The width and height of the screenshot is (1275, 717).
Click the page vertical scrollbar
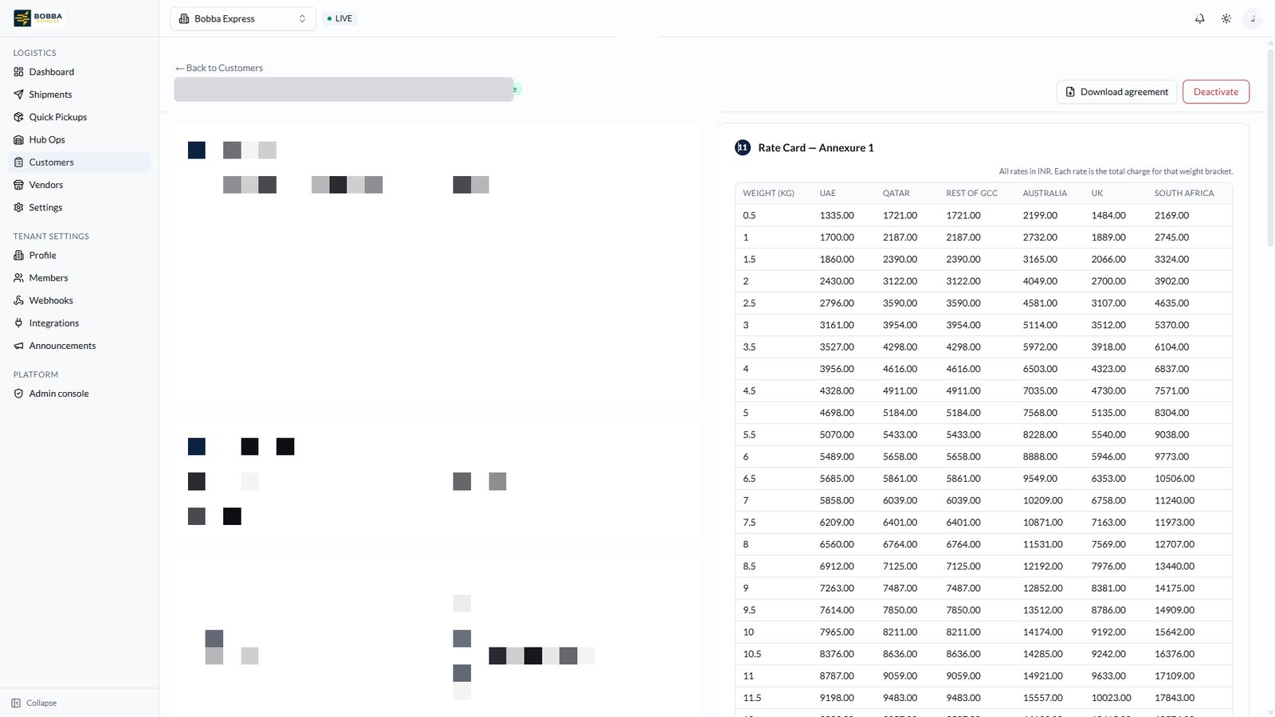[1270, 147]
